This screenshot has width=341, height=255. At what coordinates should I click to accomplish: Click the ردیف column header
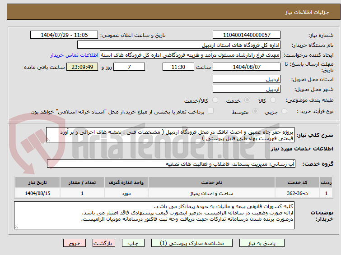click(326, 182)
